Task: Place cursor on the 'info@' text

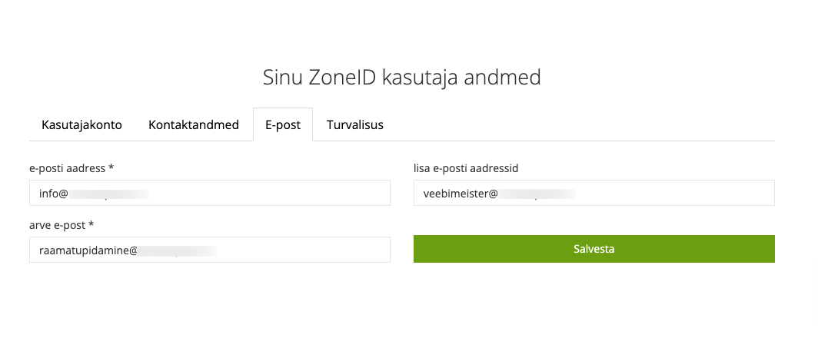Action: pyautogui.click(x=53, y=194)
